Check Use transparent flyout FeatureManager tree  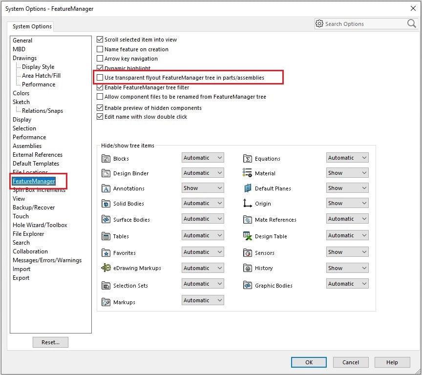pos(100,78)
